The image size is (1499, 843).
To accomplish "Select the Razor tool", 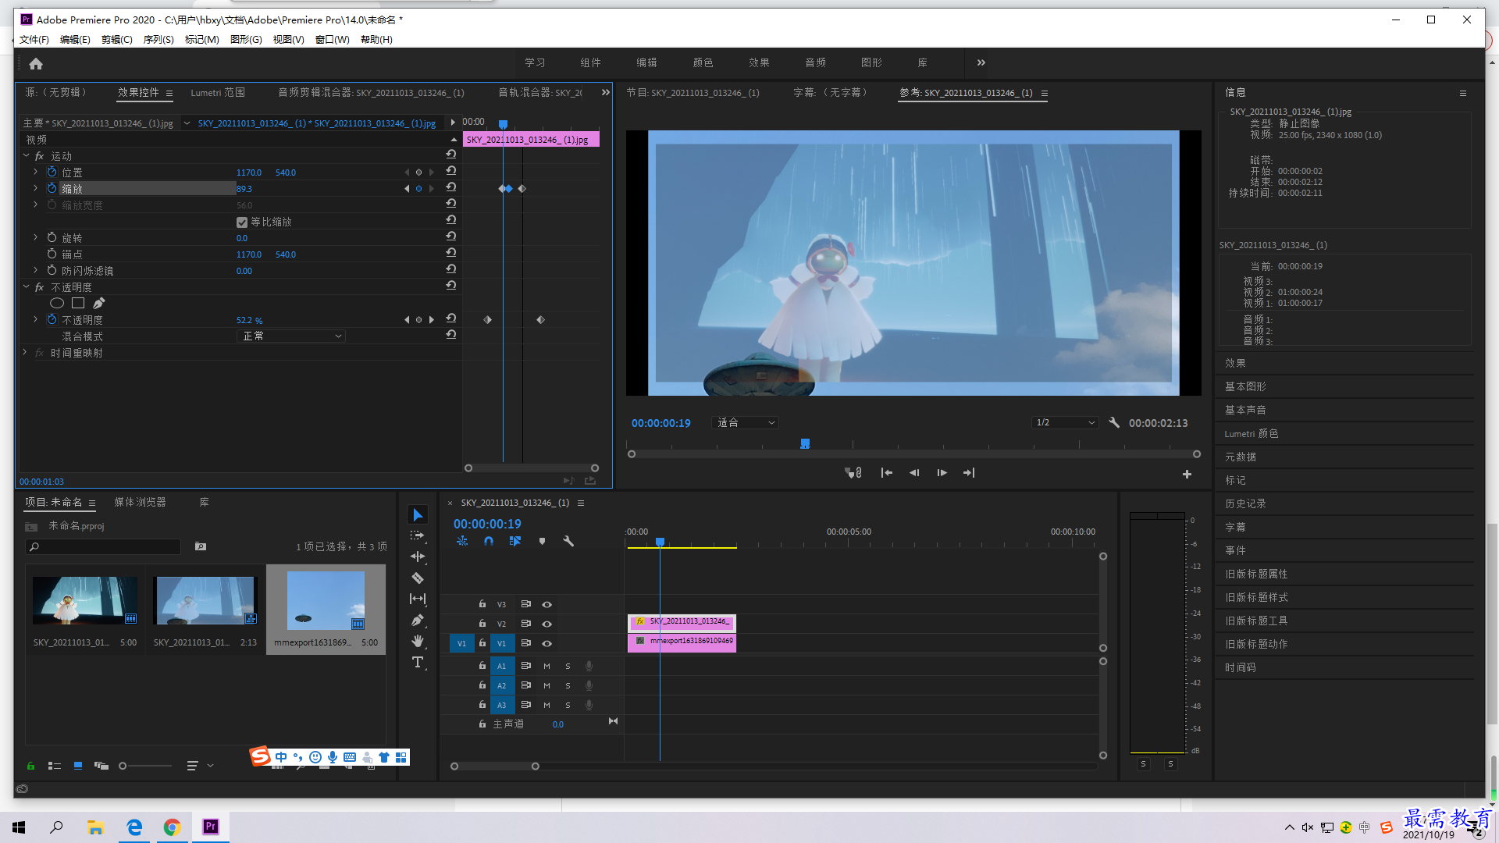I will (x=418, y=578).
